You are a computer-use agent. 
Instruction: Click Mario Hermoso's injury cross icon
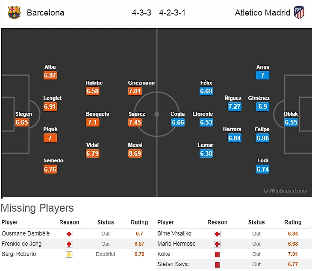[x=217, y=244]
